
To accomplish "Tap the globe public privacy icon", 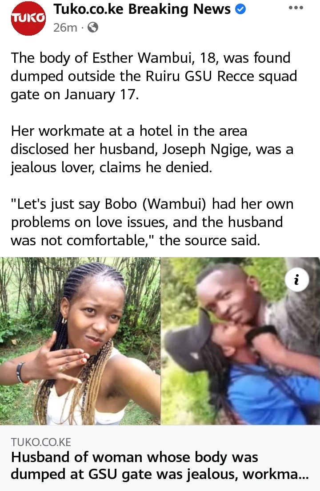I will [93, 28].
